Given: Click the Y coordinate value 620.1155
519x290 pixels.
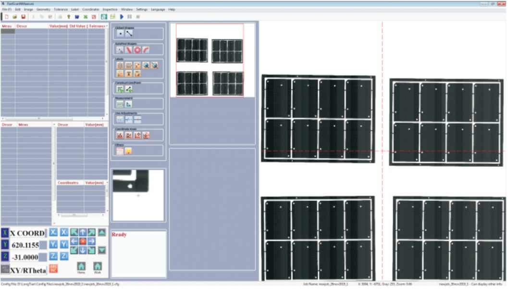Looking at the screenshot, I should (25, 245).
